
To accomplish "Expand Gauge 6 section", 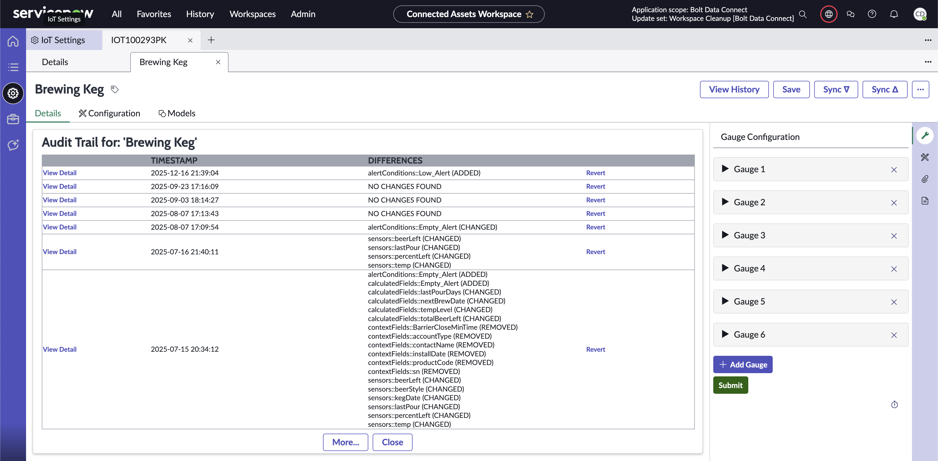I will 725,334.
